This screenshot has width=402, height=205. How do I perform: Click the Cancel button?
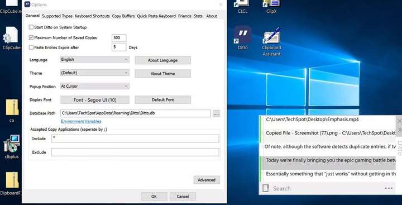(183, 197)
